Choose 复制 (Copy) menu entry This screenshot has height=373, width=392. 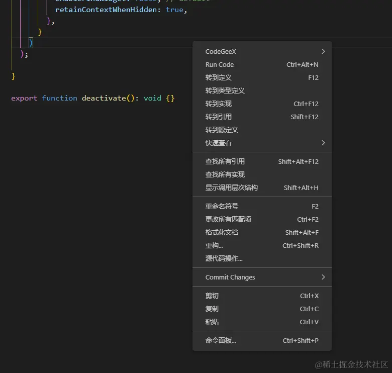tap(262, 309)
